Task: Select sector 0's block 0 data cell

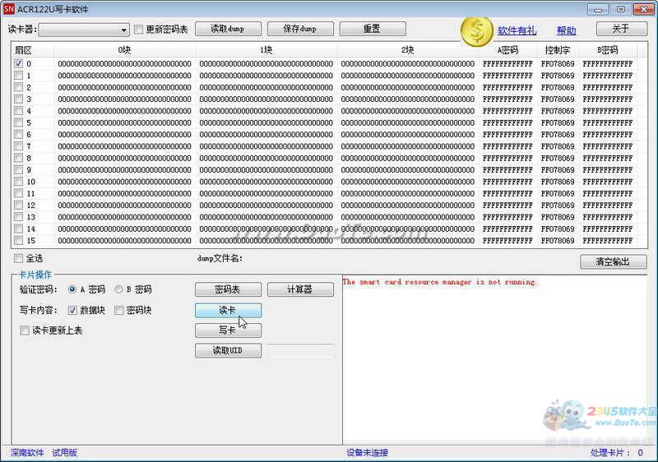Action: 124,64
